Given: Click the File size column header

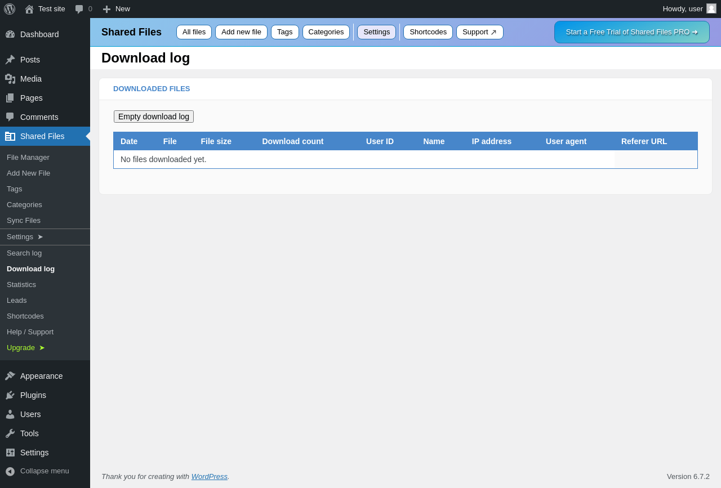Looking at the screenshot, I should pos(216,141).
